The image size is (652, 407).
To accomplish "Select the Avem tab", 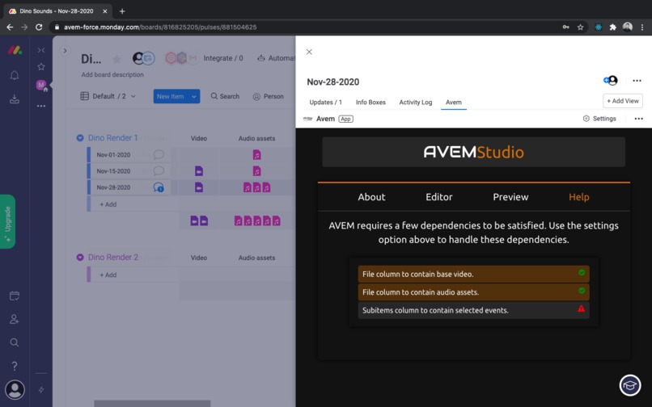I will (454, 103).
